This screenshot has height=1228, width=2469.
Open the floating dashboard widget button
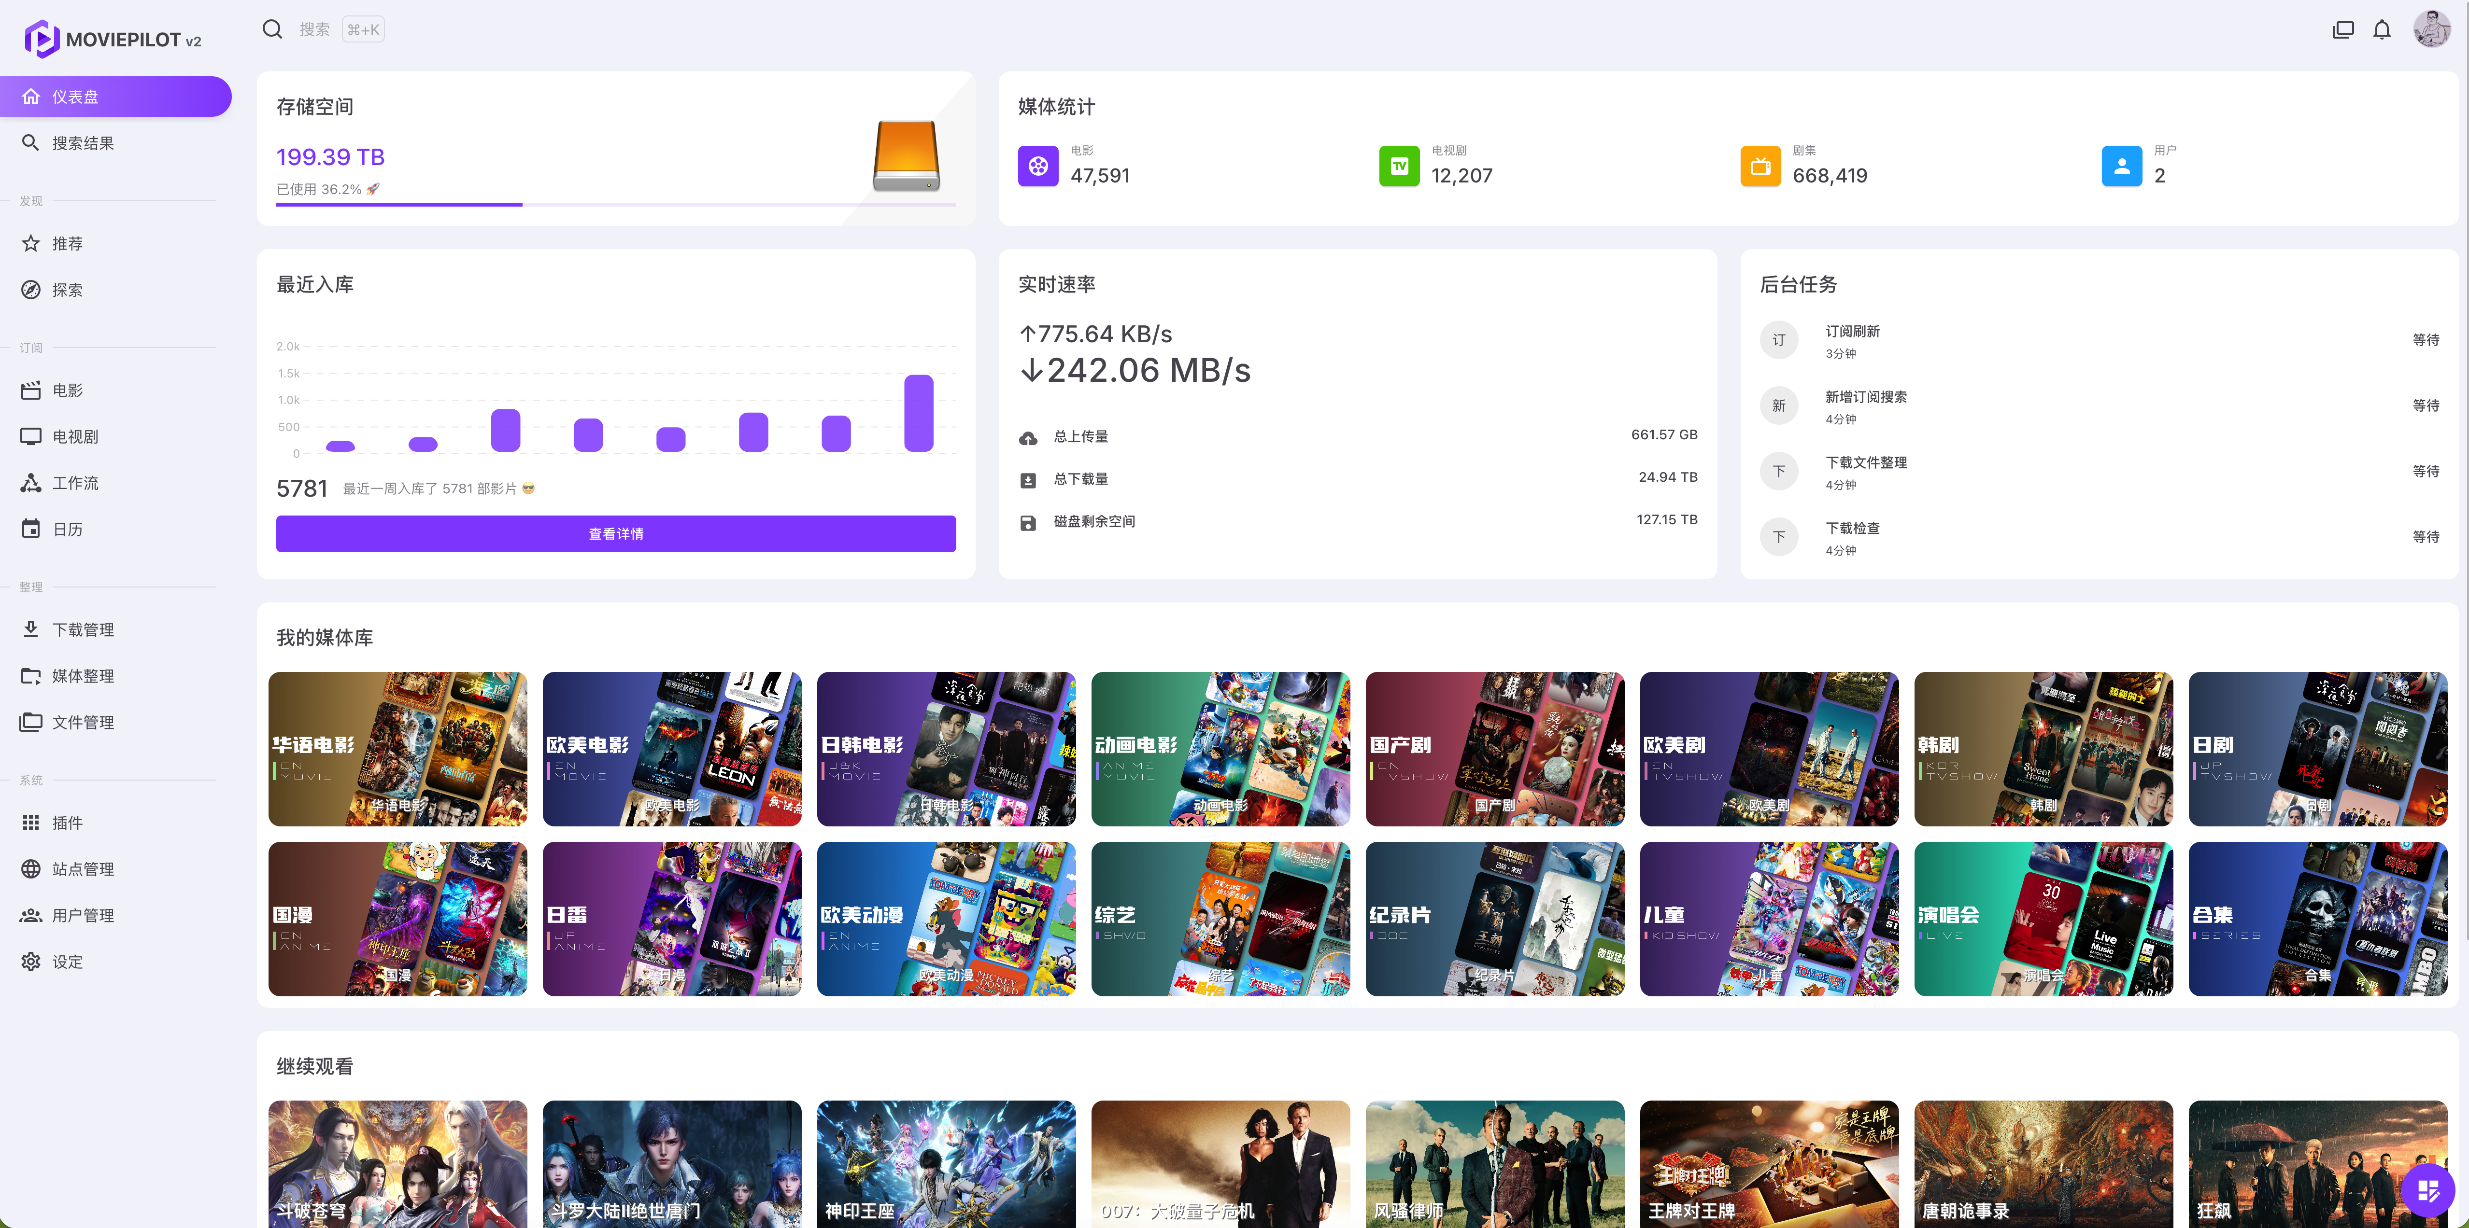(2428, 1191)
